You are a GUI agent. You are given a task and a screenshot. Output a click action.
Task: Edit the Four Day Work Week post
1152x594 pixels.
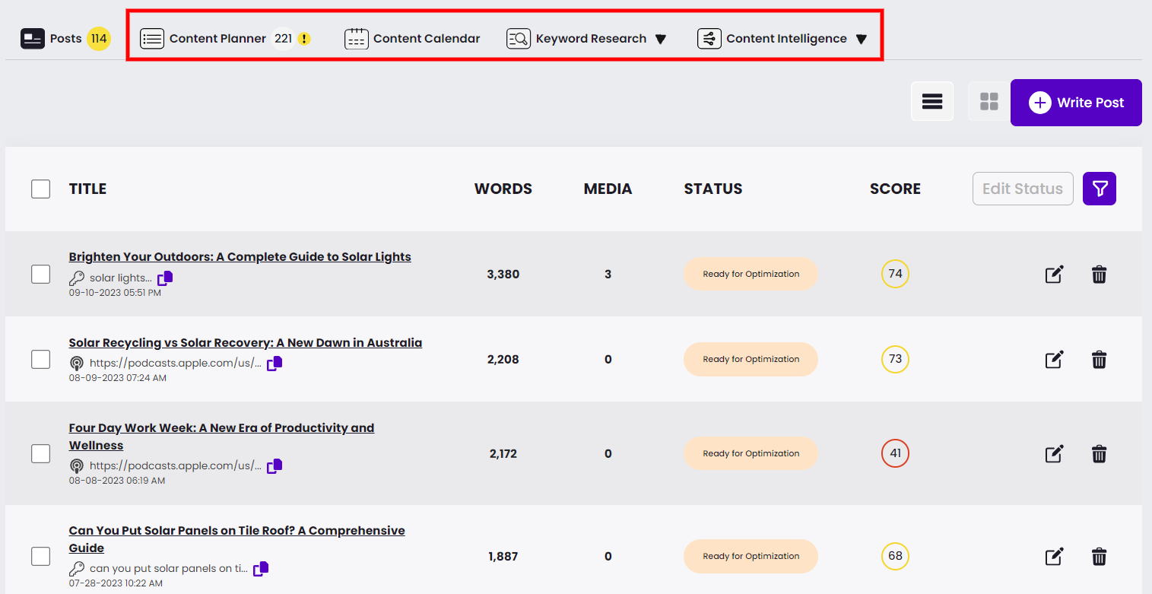(x=1054, y=454)
